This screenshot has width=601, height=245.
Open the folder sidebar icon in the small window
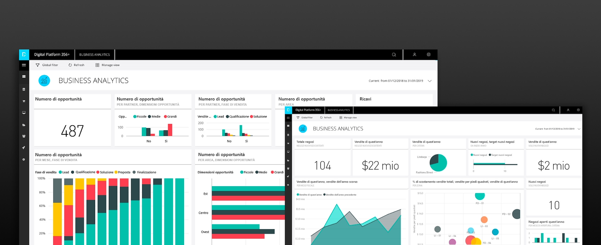point(288,160)
